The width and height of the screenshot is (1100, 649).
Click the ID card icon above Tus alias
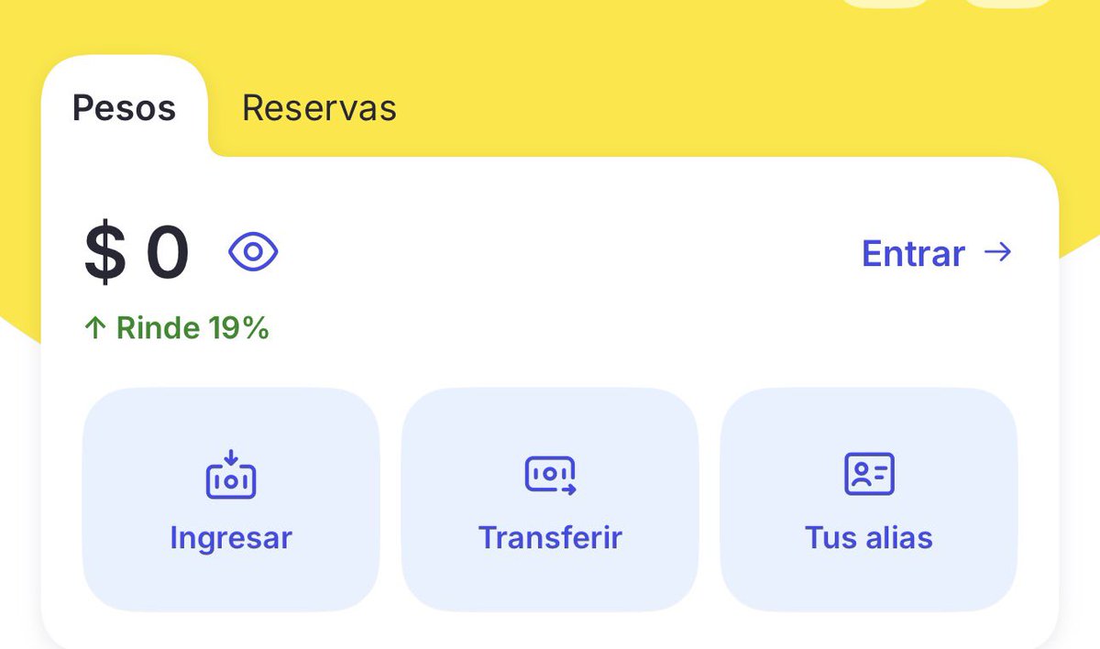(869, 474)
